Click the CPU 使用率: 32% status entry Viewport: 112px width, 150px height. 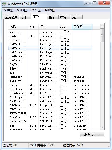coord(42,145)
